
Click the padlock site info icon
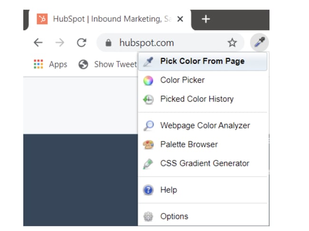pos(108,43)
